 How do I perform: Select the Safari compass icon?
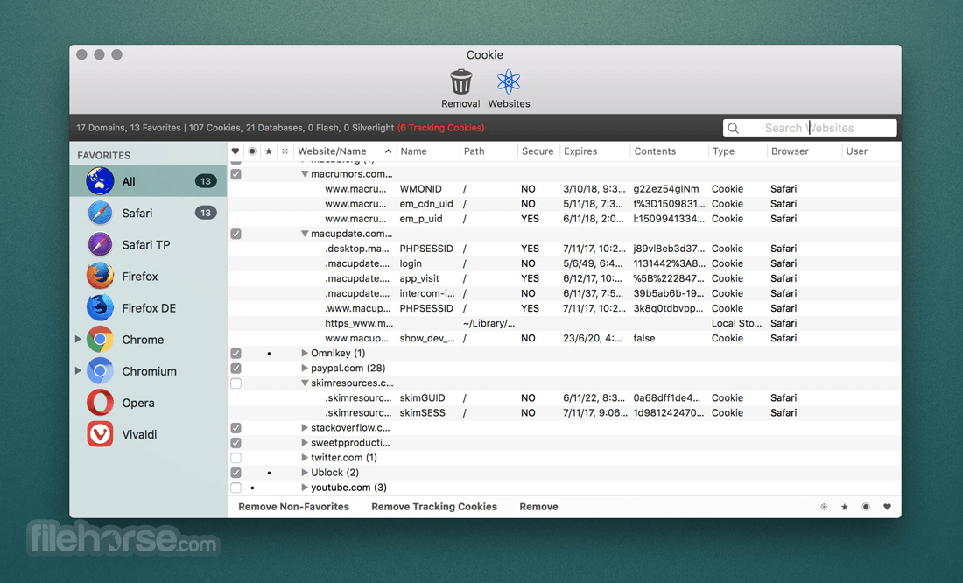coord(100,214)
